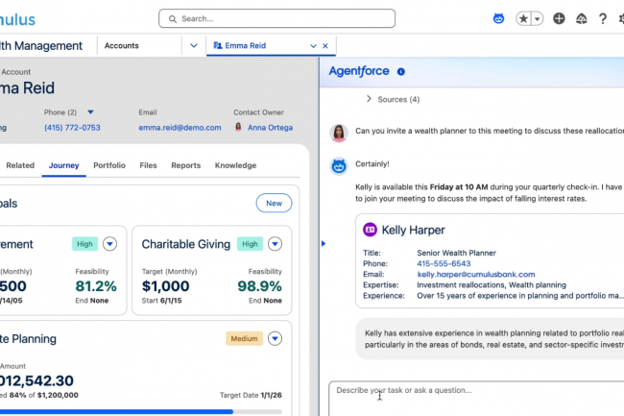Click the user avatar in the chat

tap(339, 133)
